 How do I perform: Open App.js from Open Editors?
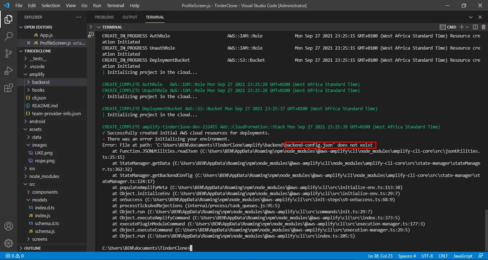coord(52,35)
